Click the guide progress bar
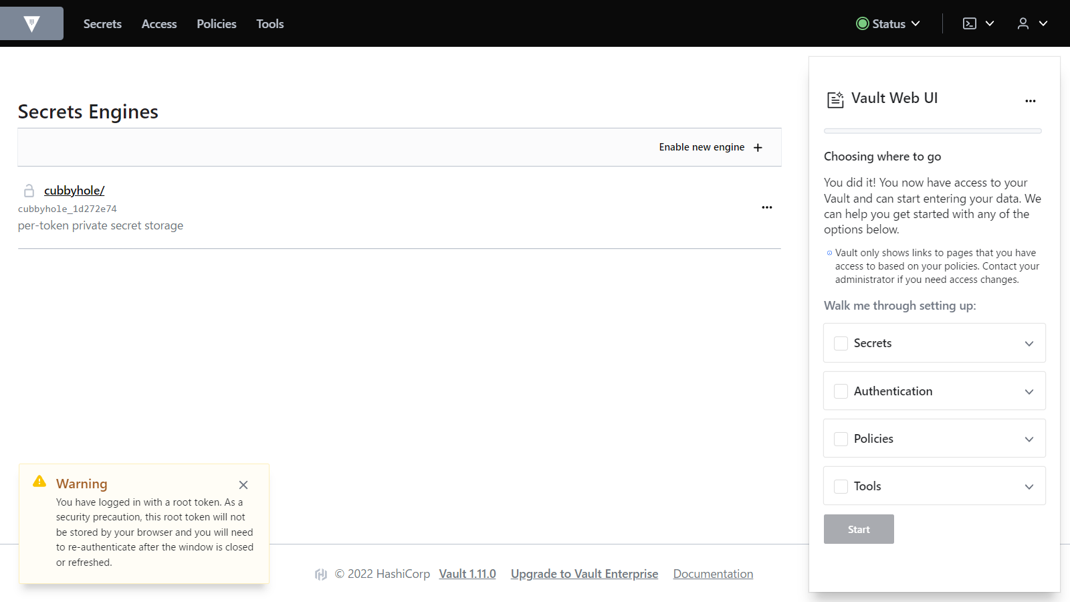 tap(932, 131)
